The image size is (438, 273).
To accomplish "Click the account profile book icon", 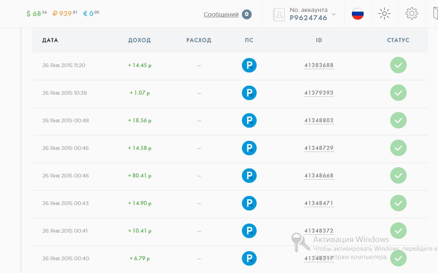I will coord(279,14).
